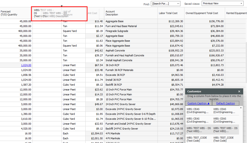Click Owned Equipment Total Cost column header

click(x=202, y=13)
